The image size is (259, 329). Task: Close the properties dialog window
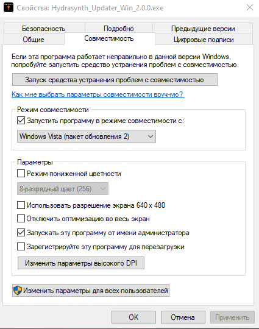pos(250,7)
